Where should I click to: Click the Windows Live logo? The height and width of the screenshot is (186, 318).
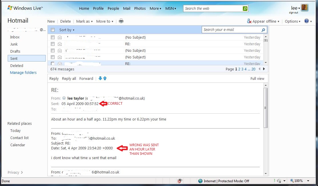pyautogui.click(x=25, y=8)
